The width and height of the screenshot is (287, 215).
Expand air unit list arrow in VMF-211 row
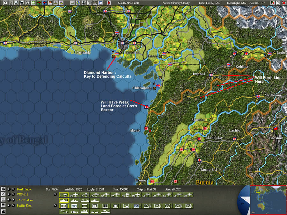pyautogui.click(x=55, y=194)
